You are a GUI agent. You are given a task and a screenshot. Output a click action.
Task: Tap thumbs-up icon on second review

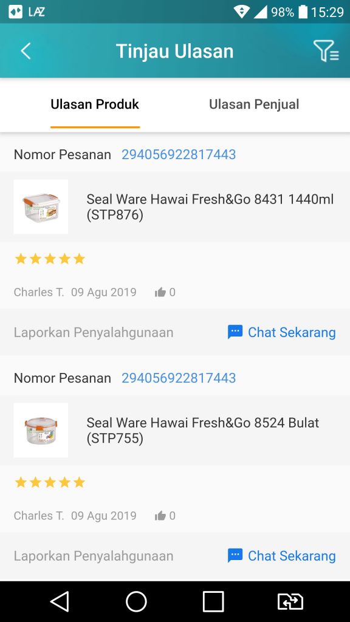[160, 516]
